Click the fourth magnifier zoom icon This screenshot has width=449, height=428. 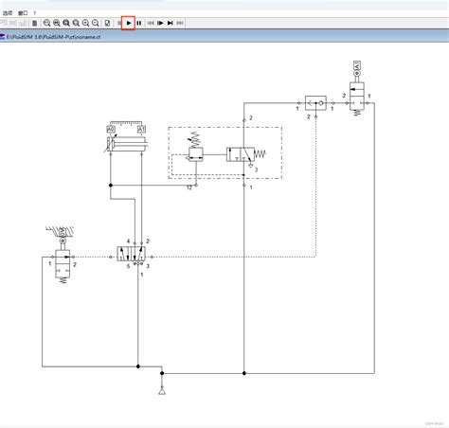pyautogui.click(x=76, y=23)
